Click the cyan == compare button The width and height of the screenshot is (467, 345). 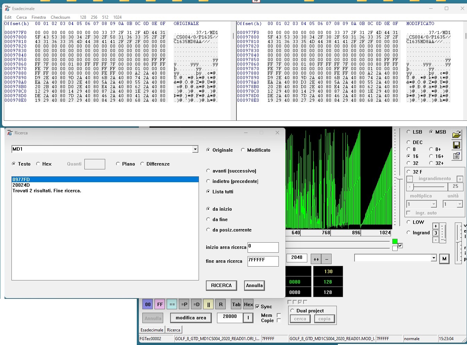click(x=172, y=304)
